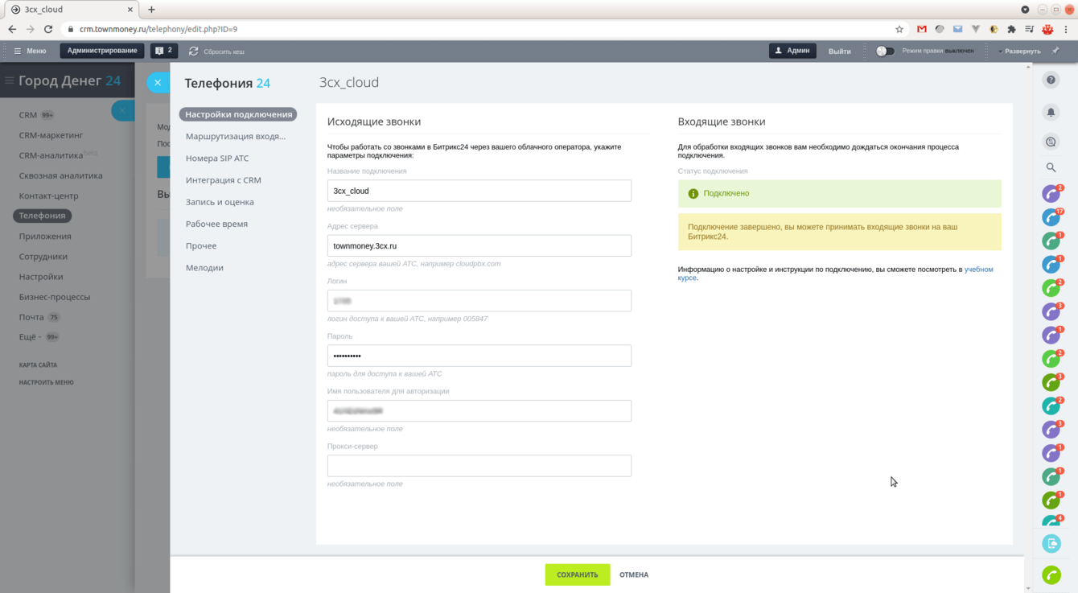Click Сбросить кеш to reset cache

216,51
